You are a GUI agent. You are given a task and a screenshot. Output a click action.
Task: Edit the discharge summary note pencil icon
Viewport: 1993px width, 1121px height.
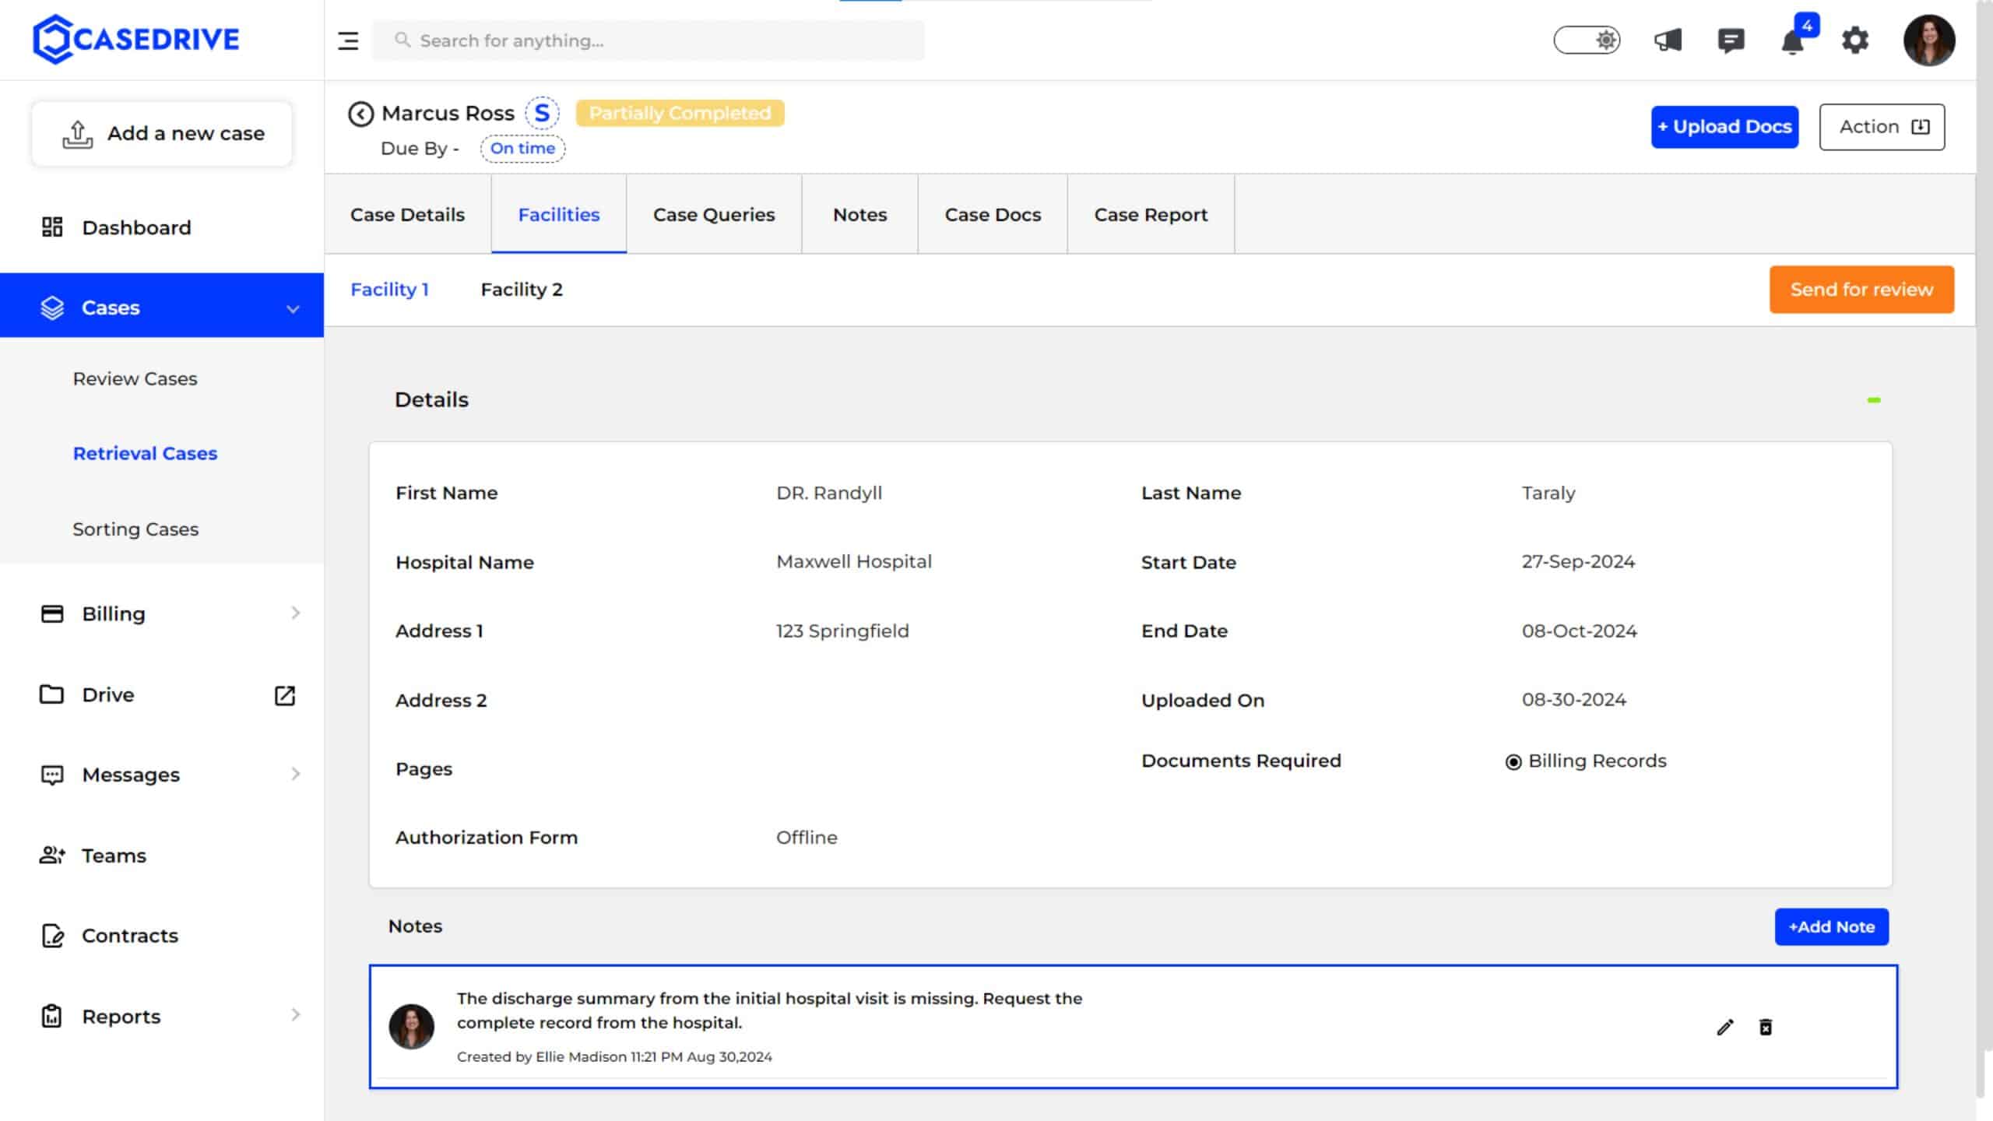click(1725, 1028)
